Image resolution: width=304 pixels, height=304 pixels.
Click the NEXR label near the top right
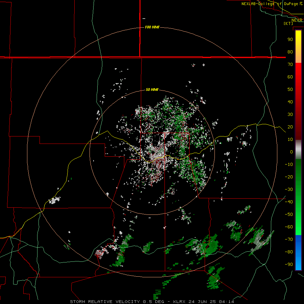click(x=297, y=20)
